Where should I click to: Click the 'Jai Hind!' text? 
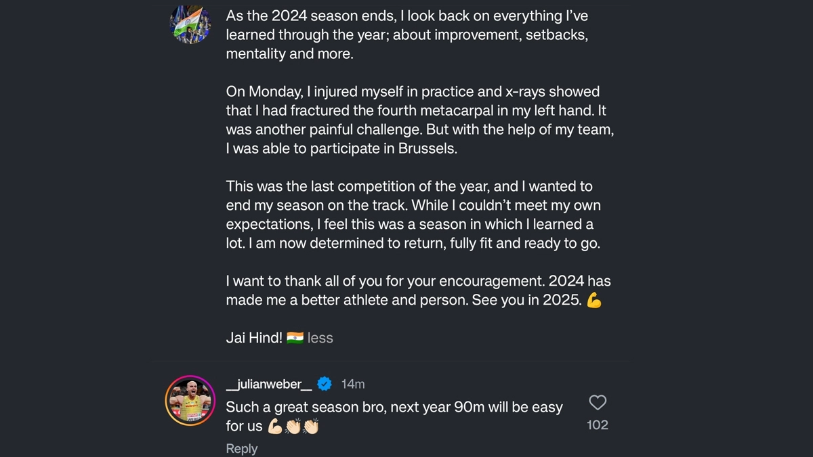click(x=254, y=338)
